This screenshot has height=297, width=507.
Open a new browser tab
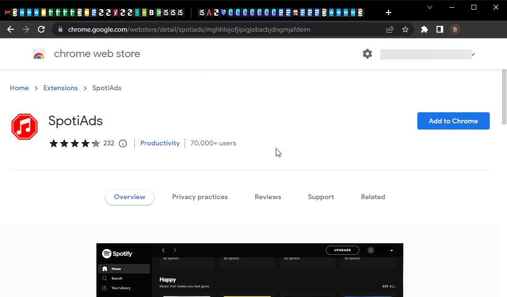(389, 12)
